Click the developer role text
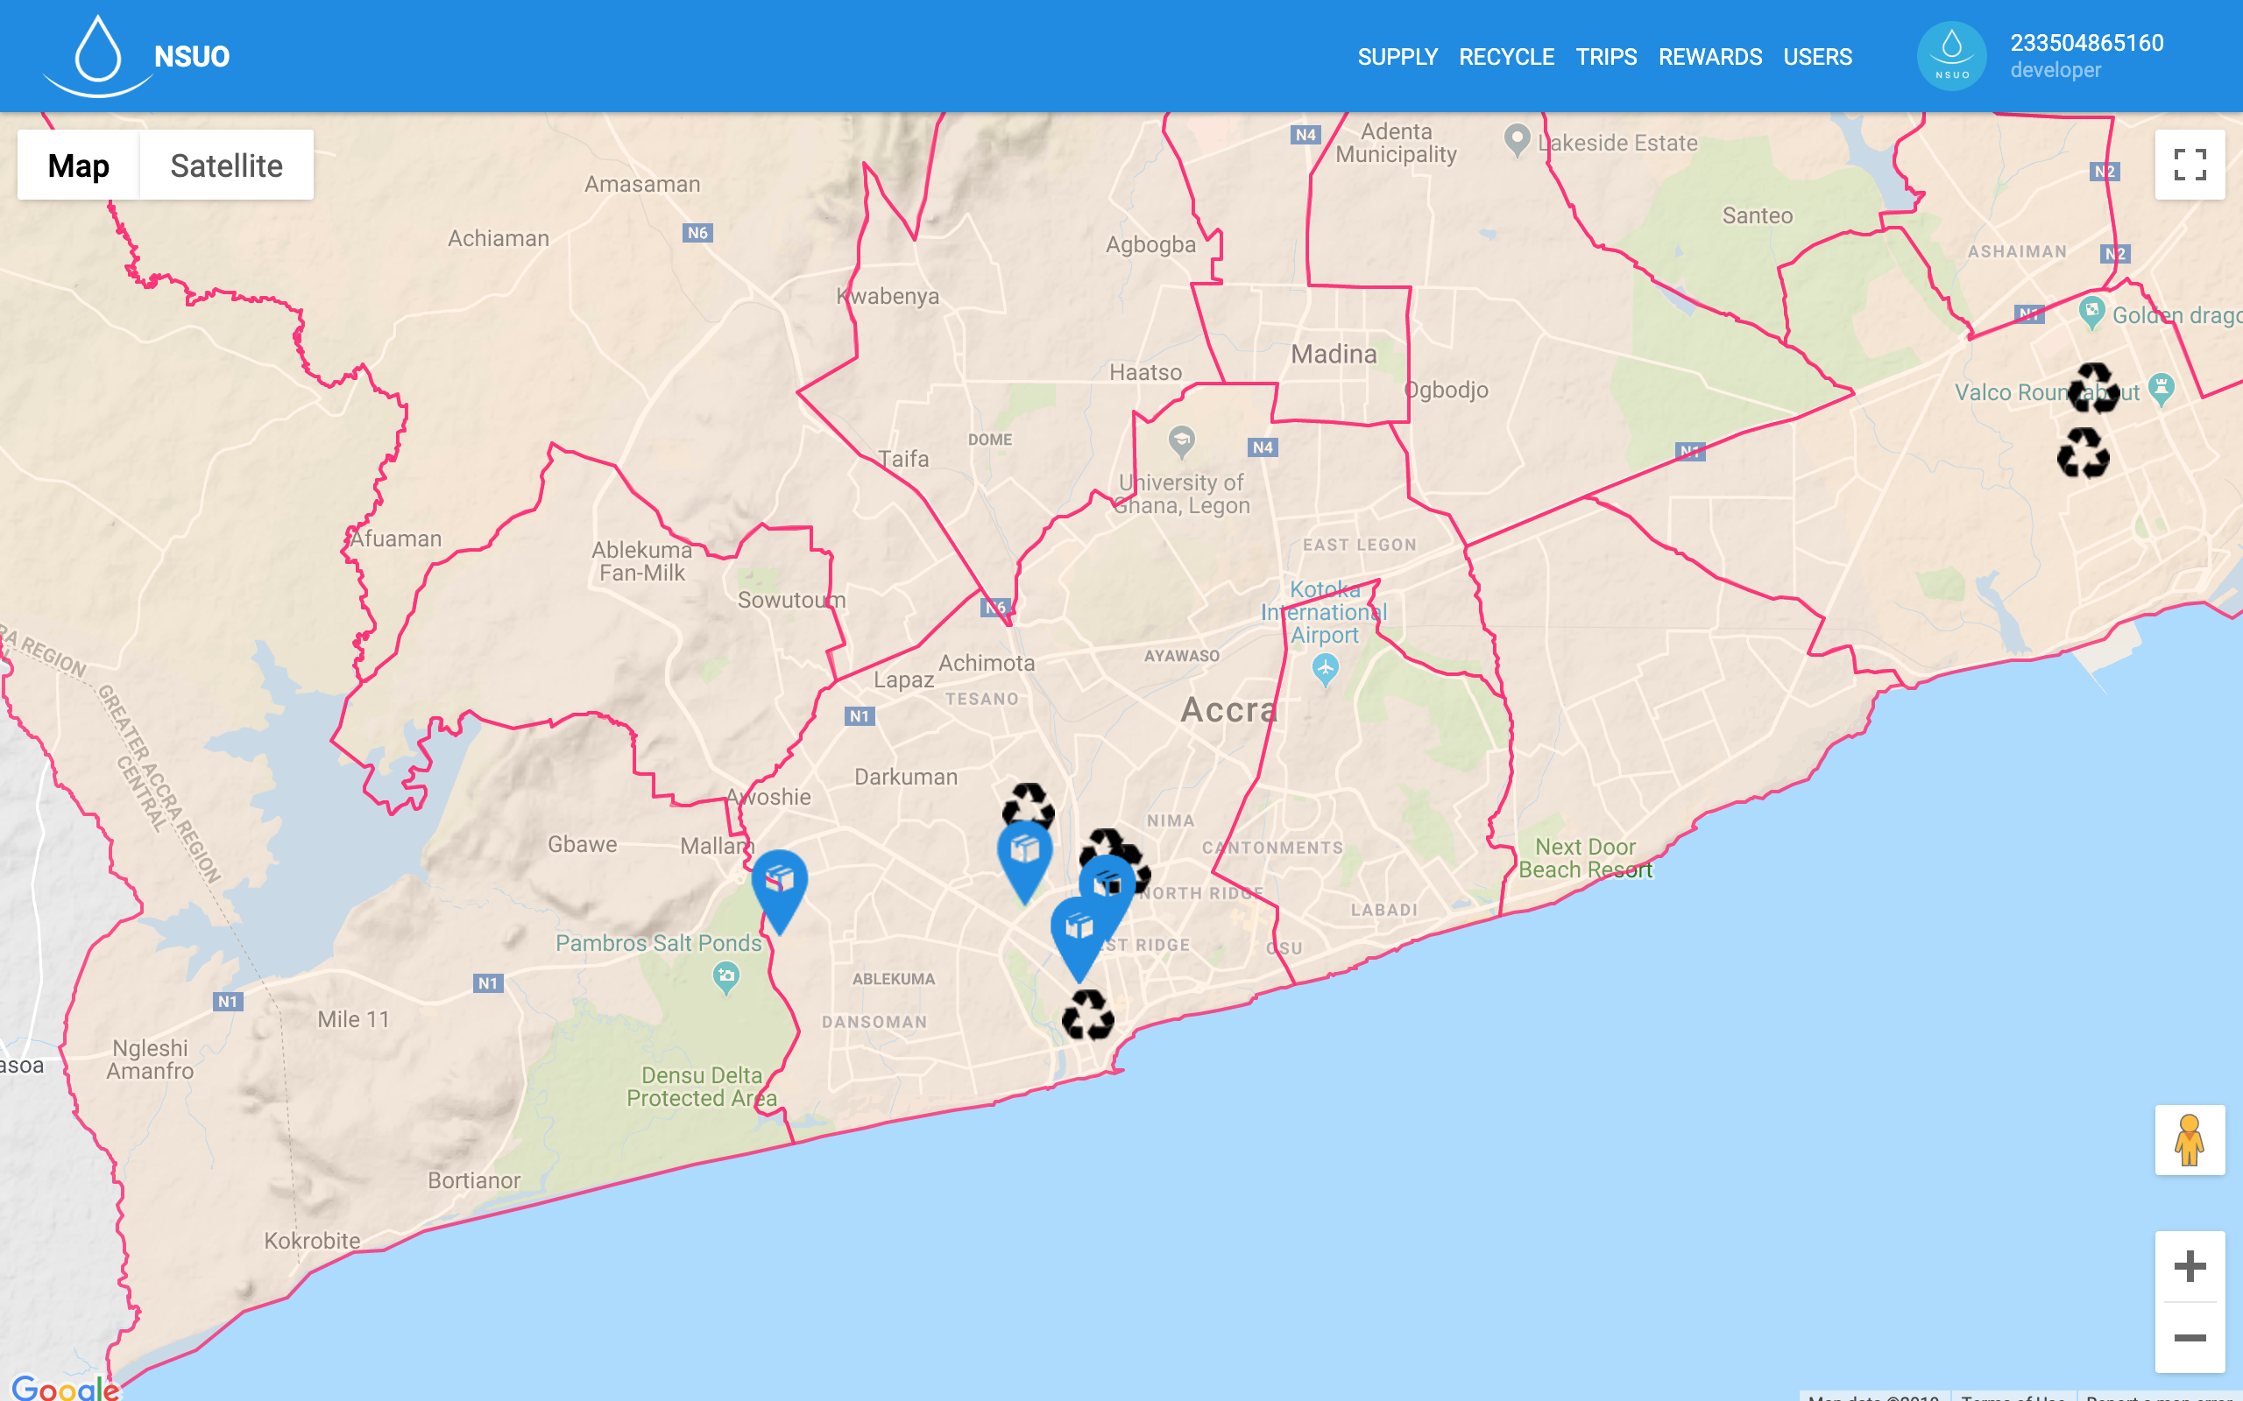2243x1401 pixels. click(2055, 70)
